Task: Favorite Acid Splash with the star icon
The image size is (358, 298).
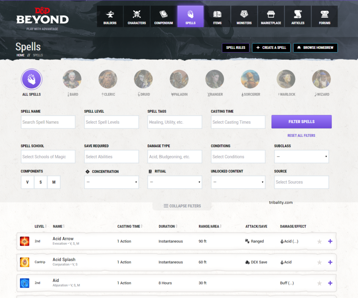Action: [x=319, y=262]
